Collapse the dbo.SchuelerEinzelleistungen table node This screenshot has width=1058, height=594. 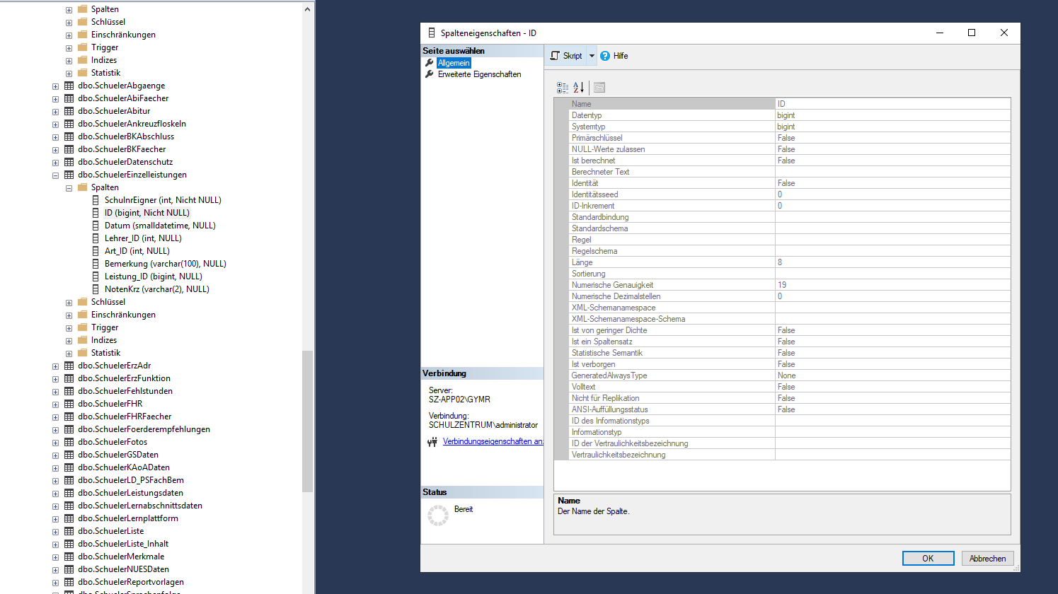coord(55,175)
